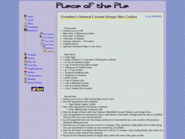Click the Game Library controller icon
The width and height of the screenshot is (185, 139).
pos(42,40)
